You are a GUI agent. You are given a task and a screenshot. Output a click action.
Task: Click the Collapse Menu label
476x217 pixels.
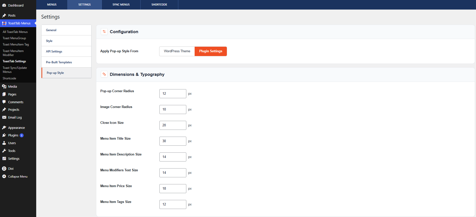click(18, 177)
